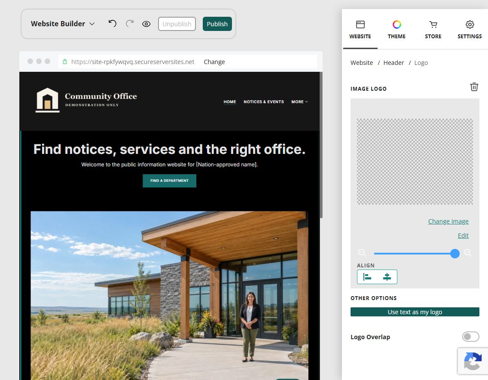The height and width of the screenshot is (380, 488).
Task: Click the reCAPTCHA badge
Action: click(473, 361)
